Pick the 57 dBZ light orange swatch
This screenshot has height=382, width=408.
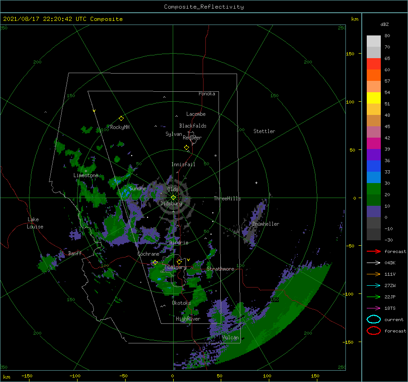click(x=374, y=87)
